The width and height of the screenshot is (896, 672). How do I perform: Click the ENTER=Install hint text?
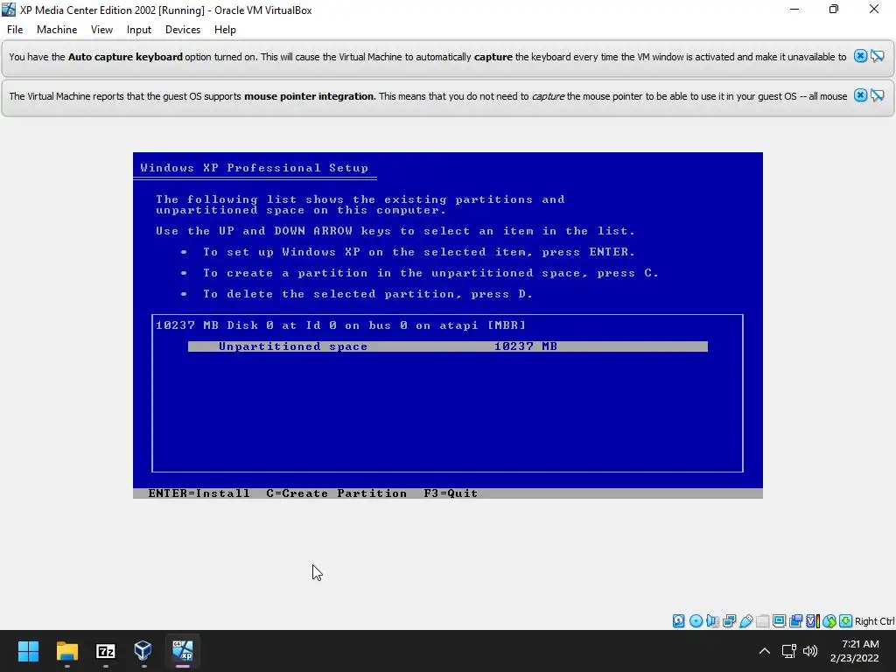pos(199,493)
